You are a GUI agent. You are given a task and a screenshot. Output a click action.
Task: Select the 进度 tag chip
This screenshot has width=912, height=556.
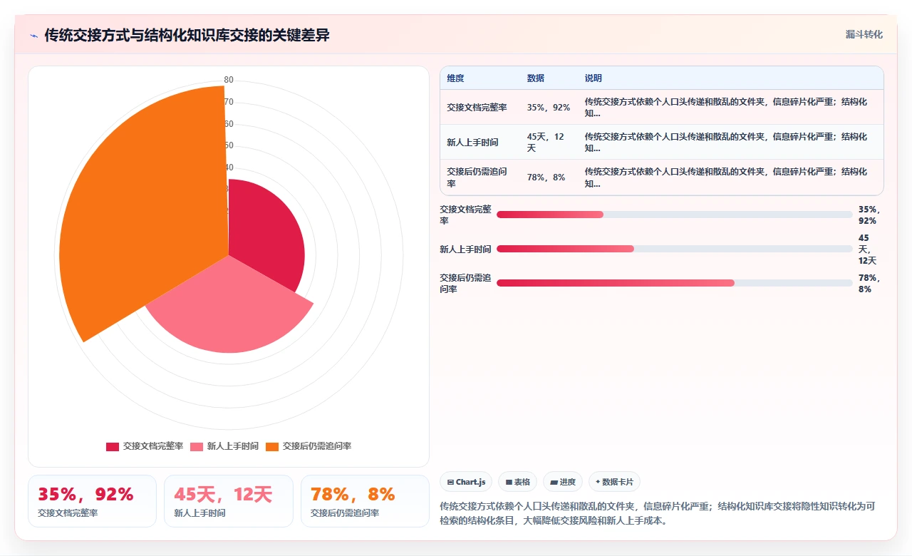[x=563, y=482]
